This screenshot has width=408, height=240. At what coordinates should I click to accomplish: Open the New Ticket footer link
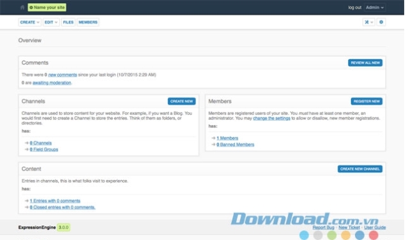tap(349, 227)
